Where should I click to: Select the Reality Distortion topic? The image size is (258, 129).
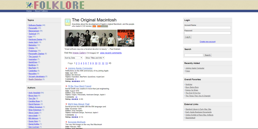[35, 79]
